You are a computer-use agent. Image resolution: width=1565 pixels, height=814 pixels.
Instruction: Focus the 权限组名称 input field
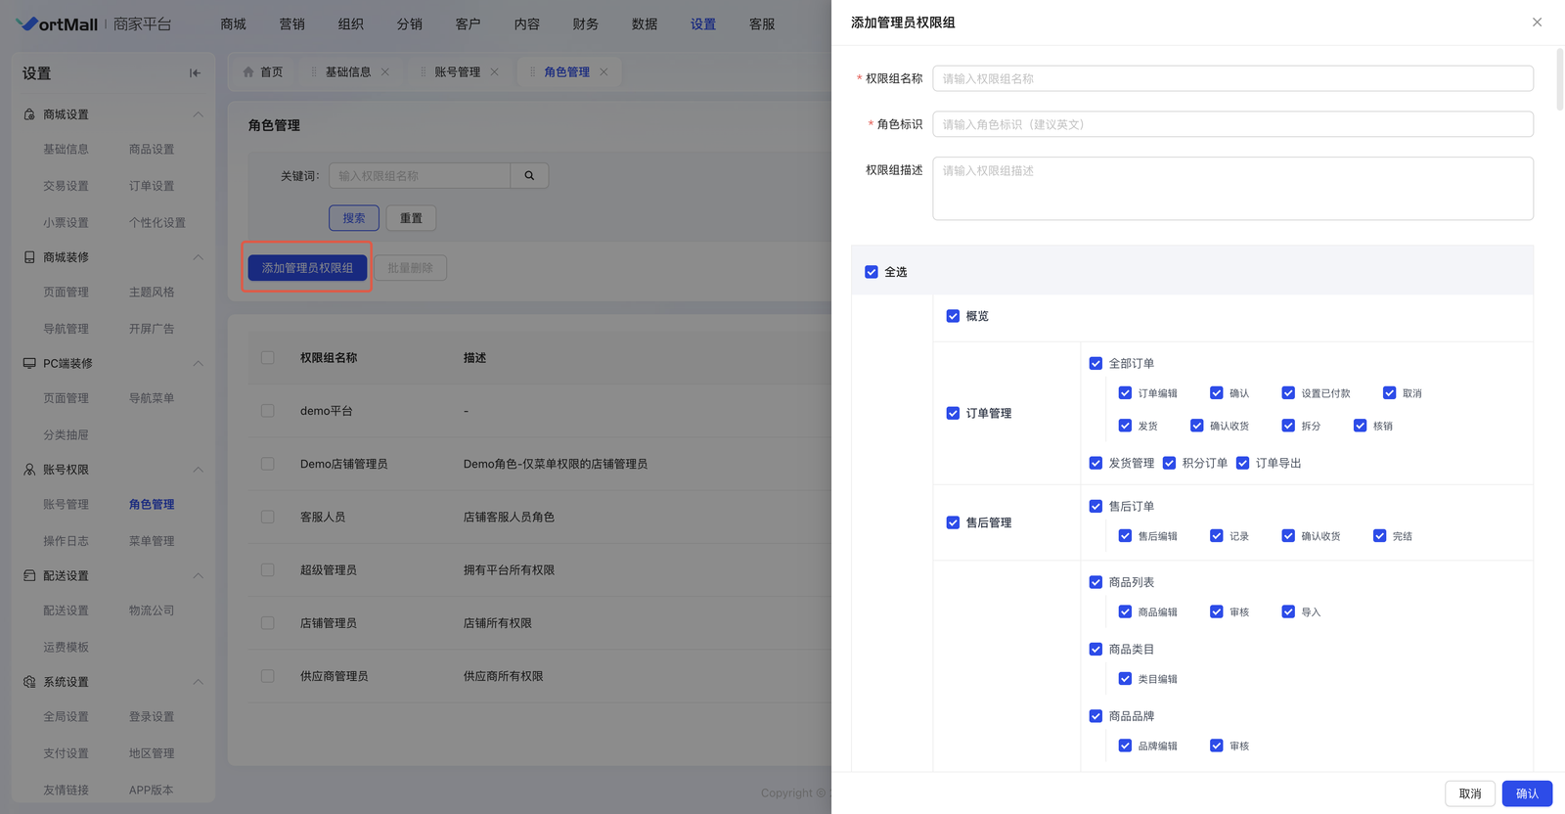pos(1232,78)
